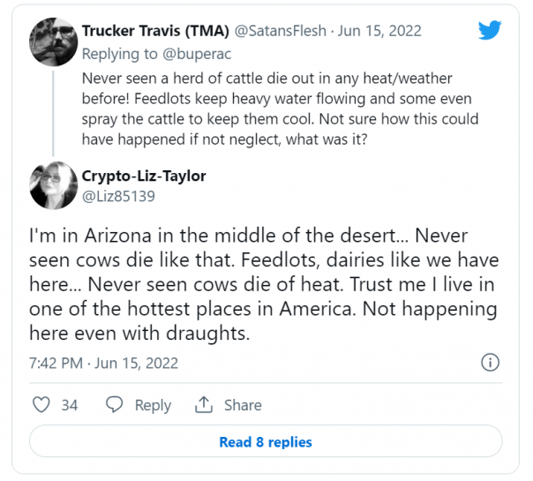Click the tweet text about Arizona desert
Screen dimensions: 533x481
pyautogui.click(x=262, y=285)
